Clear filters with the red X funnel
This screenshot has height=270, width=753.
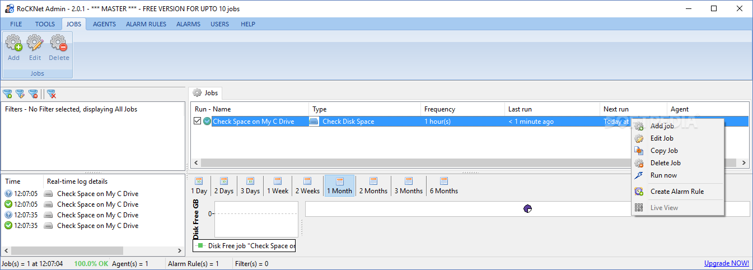[x=51, y=94]
